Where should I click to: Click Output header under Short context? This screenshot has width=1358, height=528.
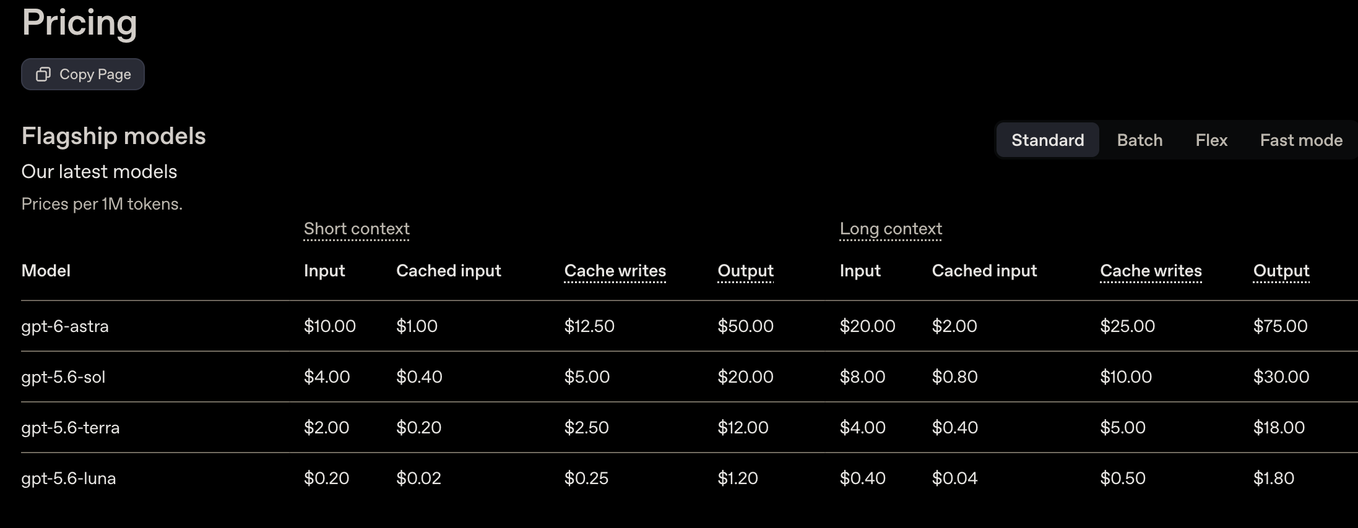tap(745, 271)
